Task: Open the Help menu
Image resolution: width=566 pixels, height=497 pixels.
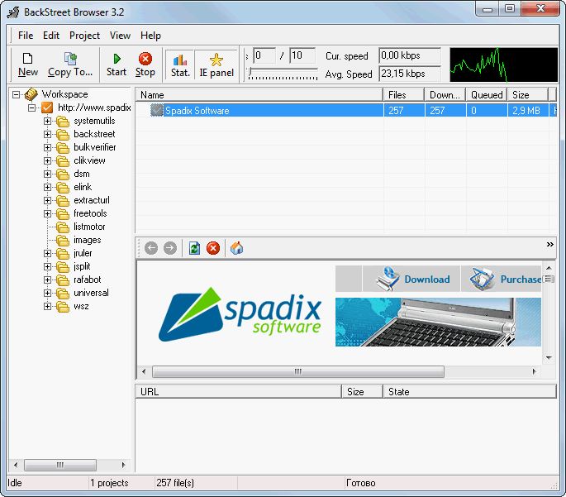Action: (x=150, y=36)
